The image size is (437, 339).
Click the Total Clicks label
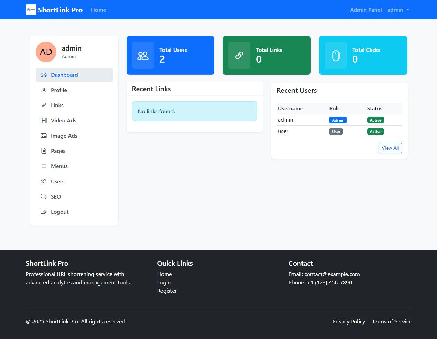coord(366,50)
